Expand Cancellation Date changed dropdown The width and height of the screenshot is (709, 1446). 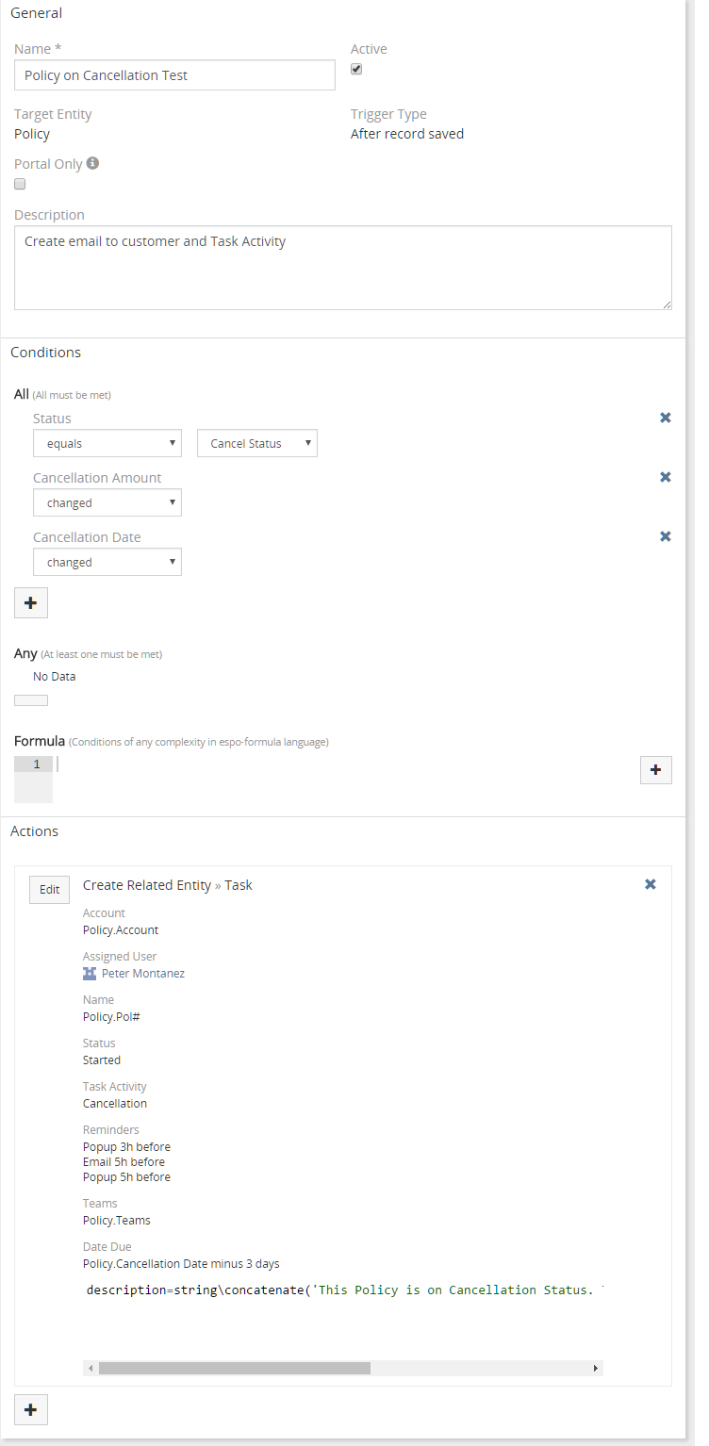(x=107, y=562)
